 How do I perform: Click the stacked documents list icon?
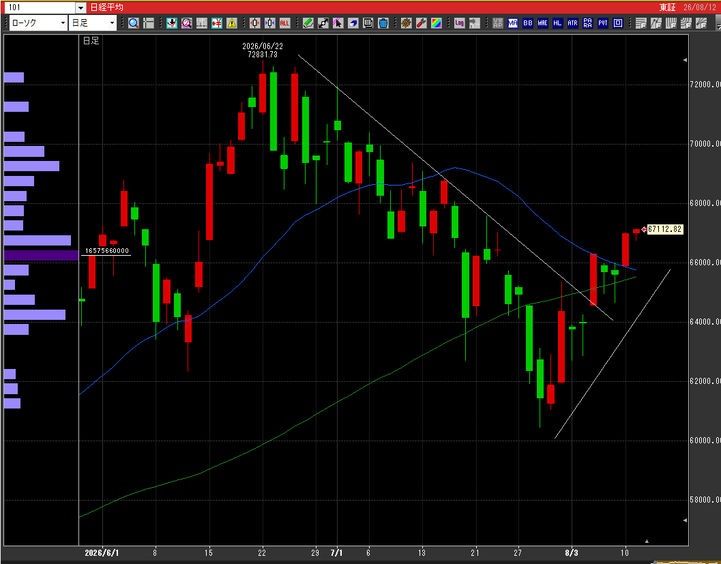pos(368,23)
